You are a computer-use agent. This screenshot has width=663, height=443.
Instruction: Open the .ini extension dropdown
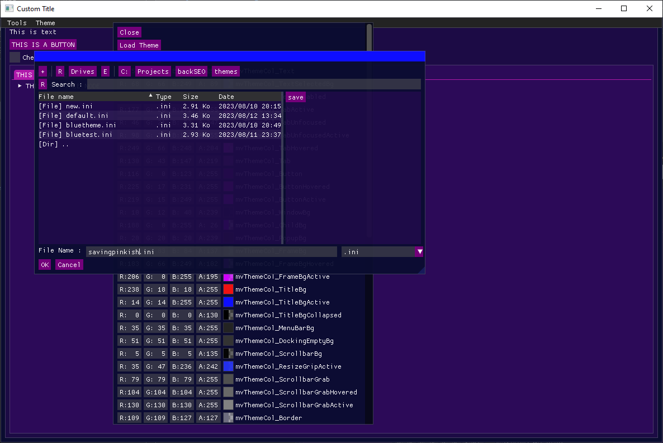click(x=419, y=251)
